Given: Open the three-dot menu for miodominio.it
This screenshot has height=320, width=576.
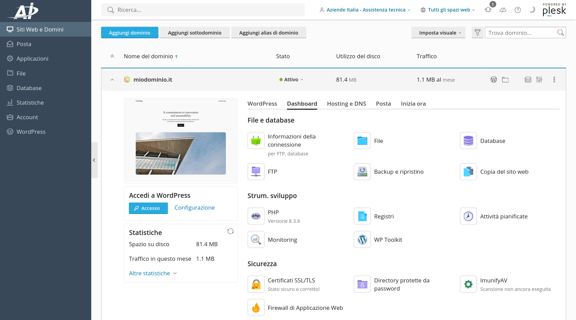Looking at the screenshot, I should [x=554, y=80].
